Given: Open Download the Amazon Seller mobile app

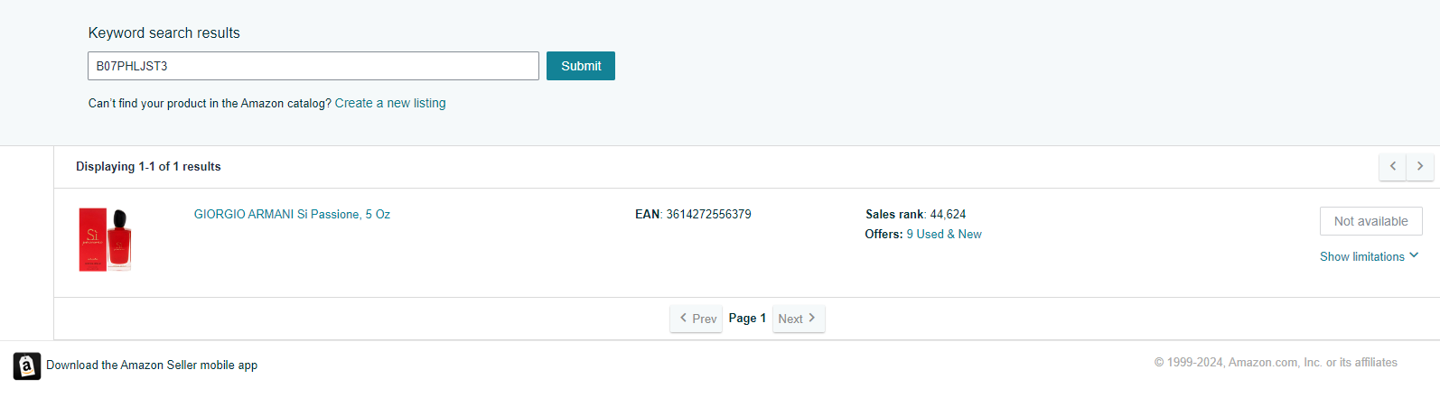Looking at the screenshot, I should coord(152,365).
